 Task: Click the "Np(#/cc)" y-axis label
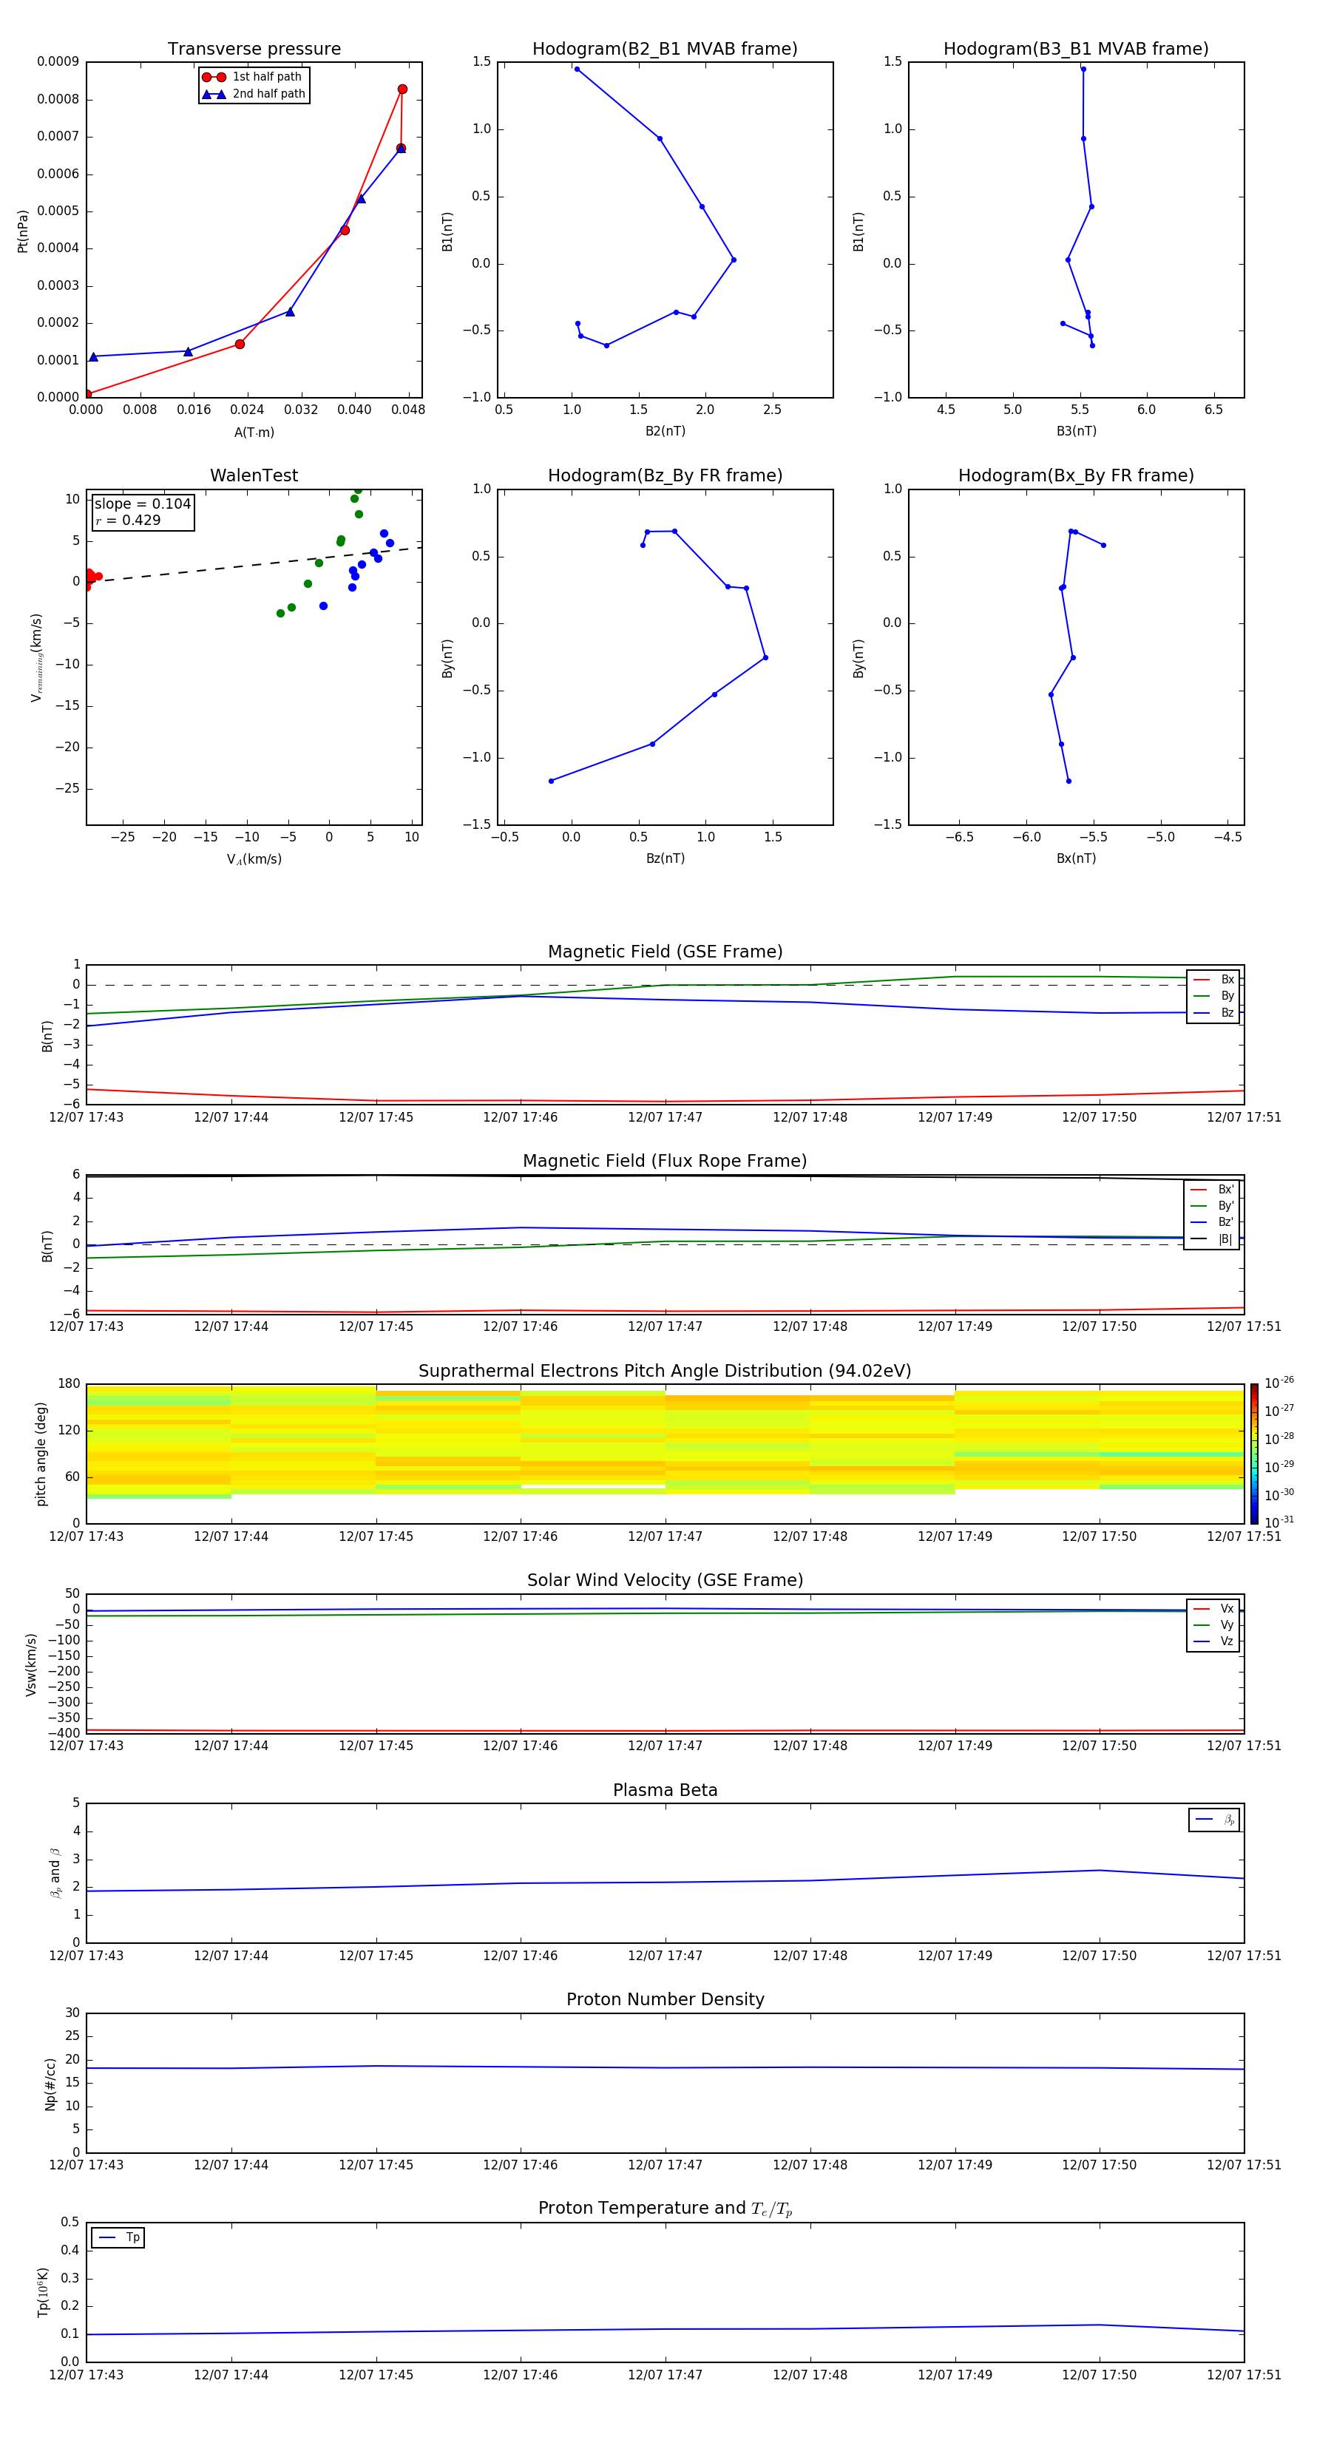coord(50,2084)
